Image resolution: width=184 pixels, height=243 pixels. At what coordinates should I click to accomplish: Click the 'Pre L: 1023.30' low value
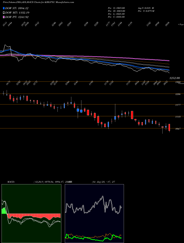point(116,14)
